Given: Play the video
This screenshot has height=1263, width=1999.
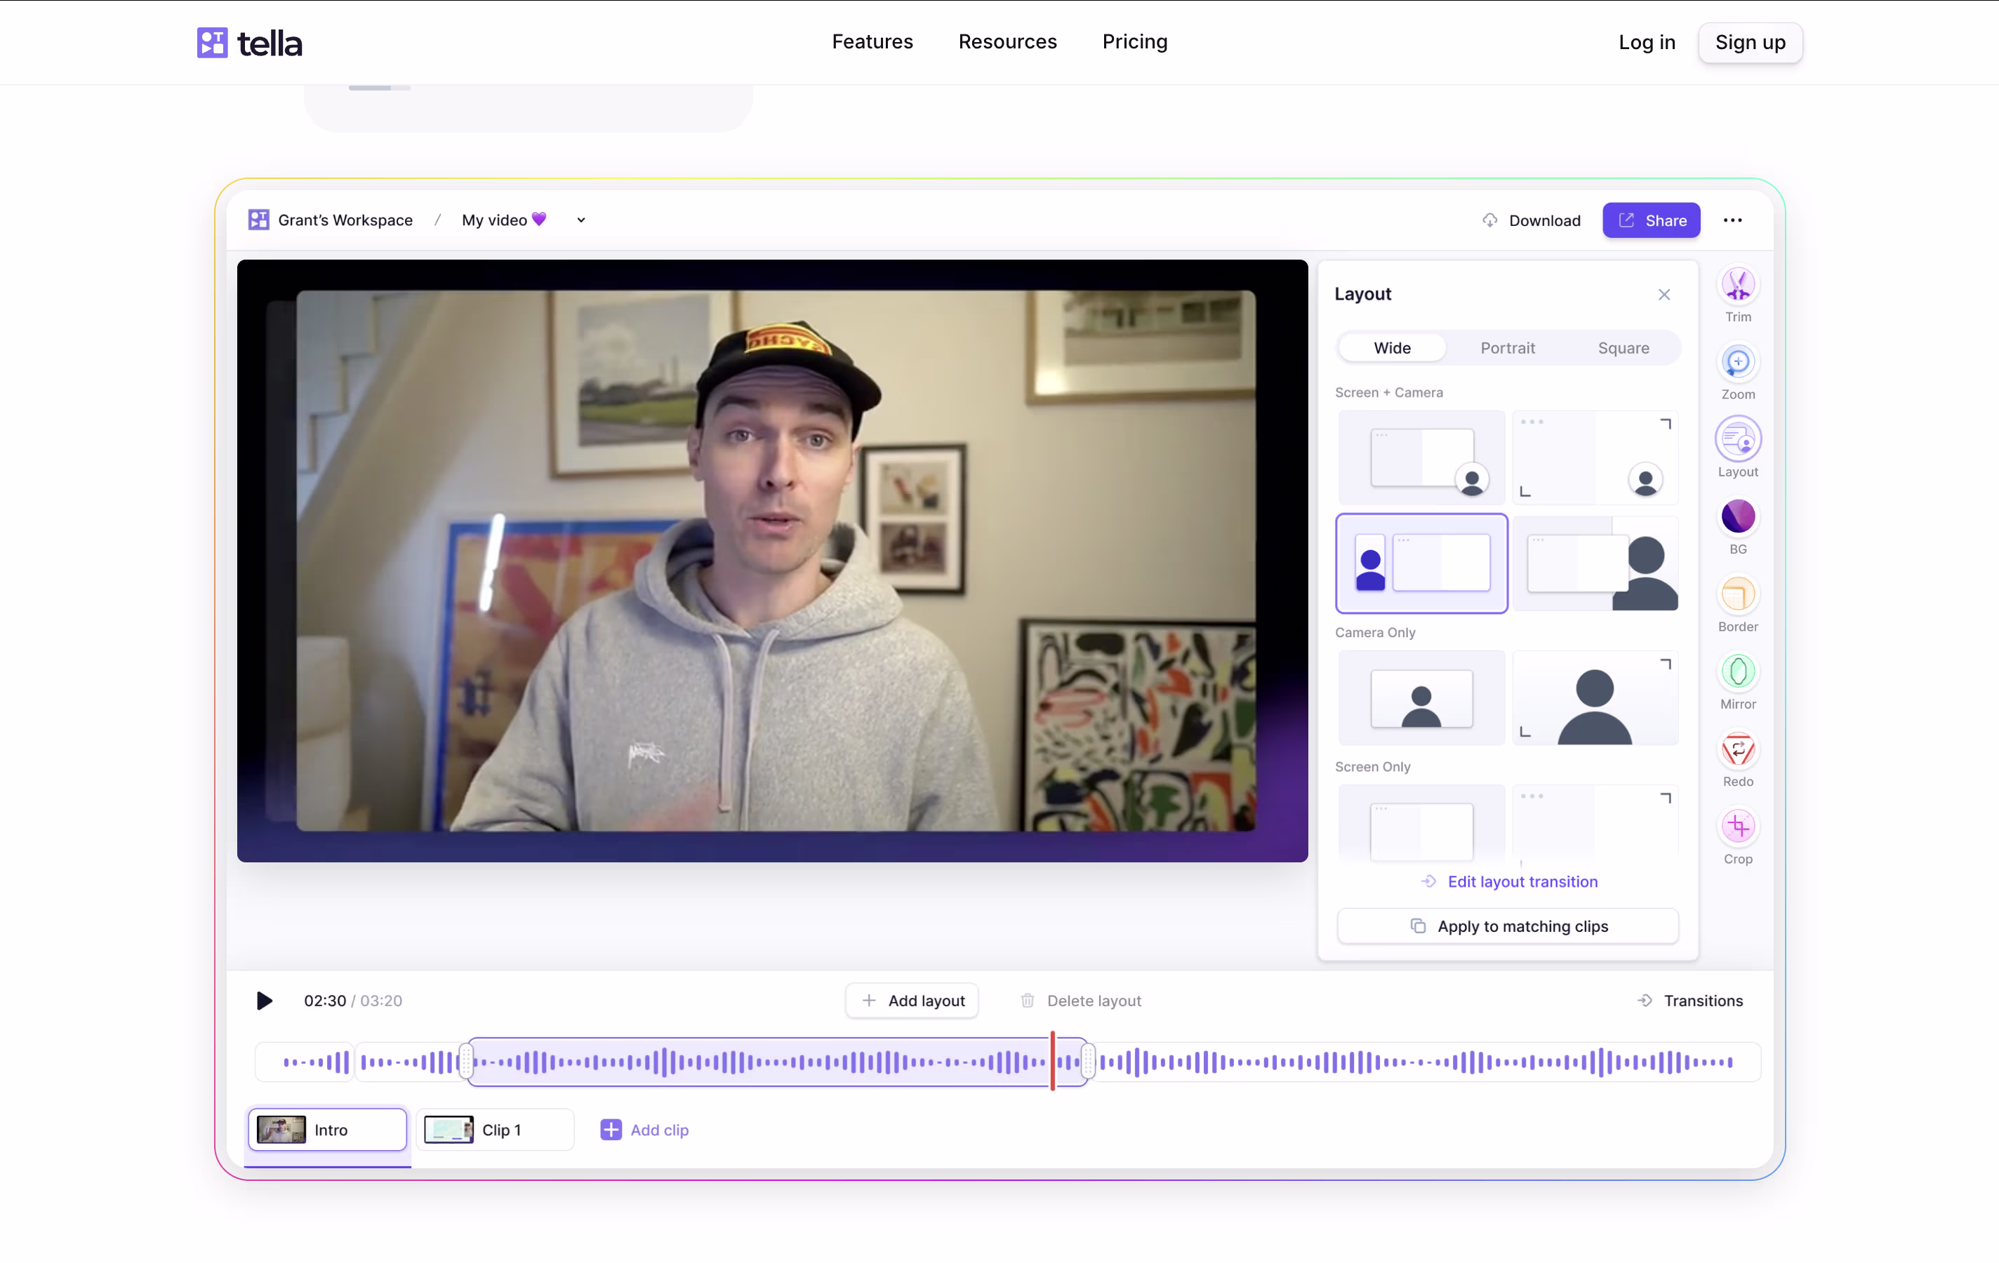Looking at the screenshot, I should 264,1001.
